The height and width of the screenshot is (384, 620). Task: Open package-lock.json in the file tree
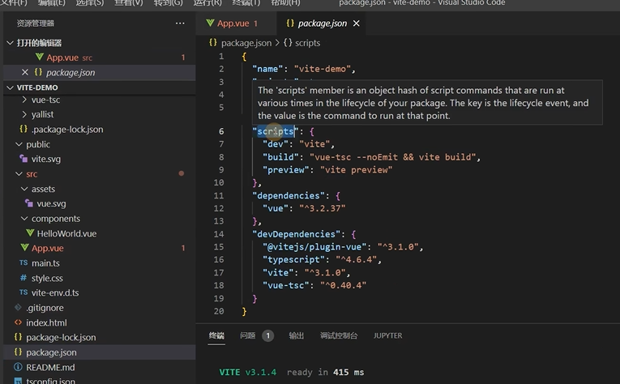[61, 337]
